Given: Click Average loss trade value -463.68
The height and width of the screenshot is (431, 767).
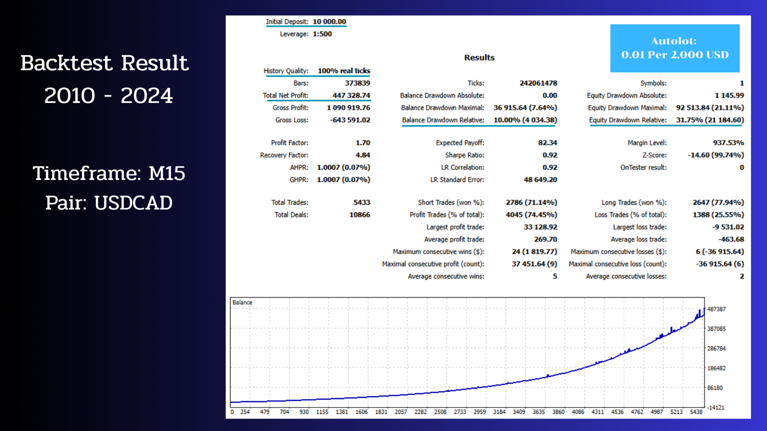Looking at the screenshot, I should click(x=731, y=239).
